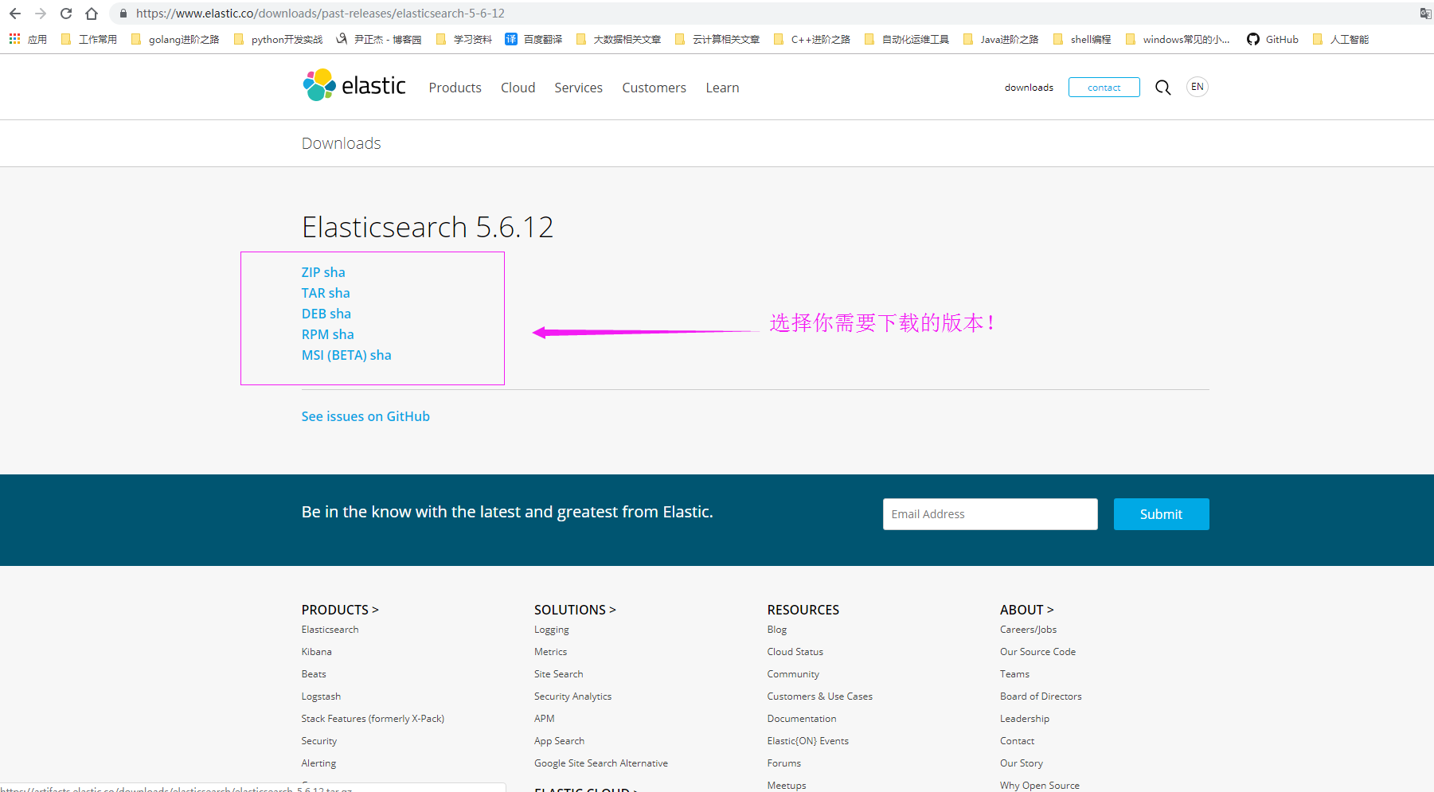Open the Our Source Code link
The width and height of the screenshot is (1434, 792).
[1037, 652]
